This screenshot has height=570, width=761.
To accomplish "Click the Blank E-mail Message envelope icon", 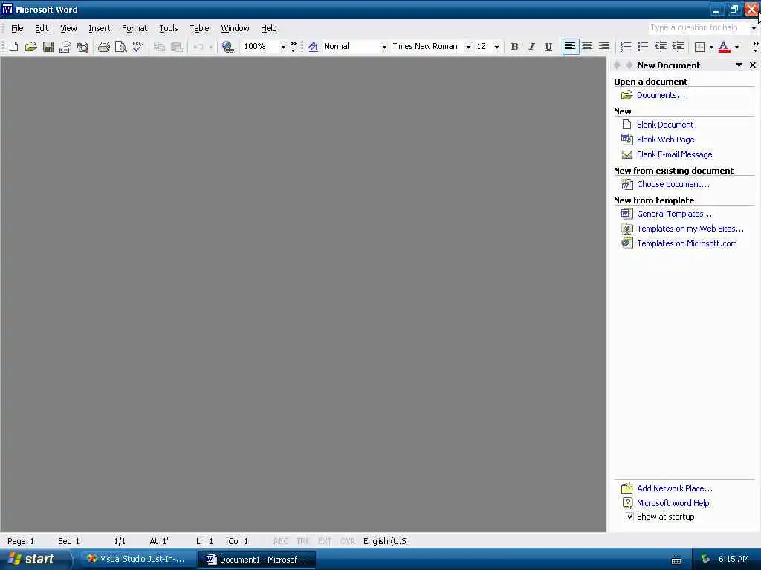I will point(627,154).
